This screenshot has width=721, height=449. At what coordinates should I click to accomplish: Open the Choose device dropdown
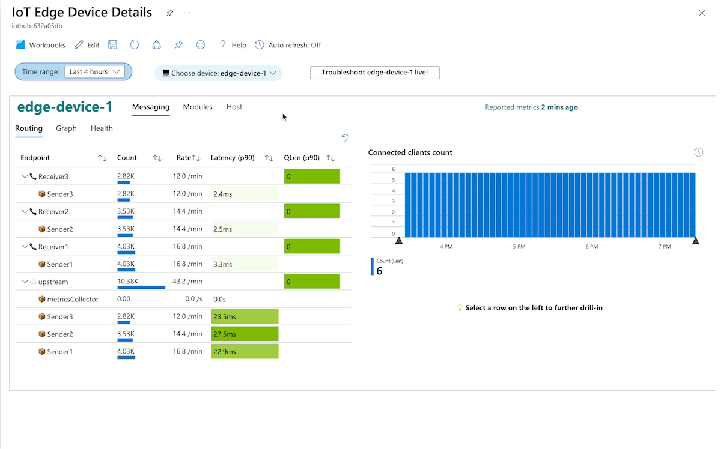coord(219,73)
